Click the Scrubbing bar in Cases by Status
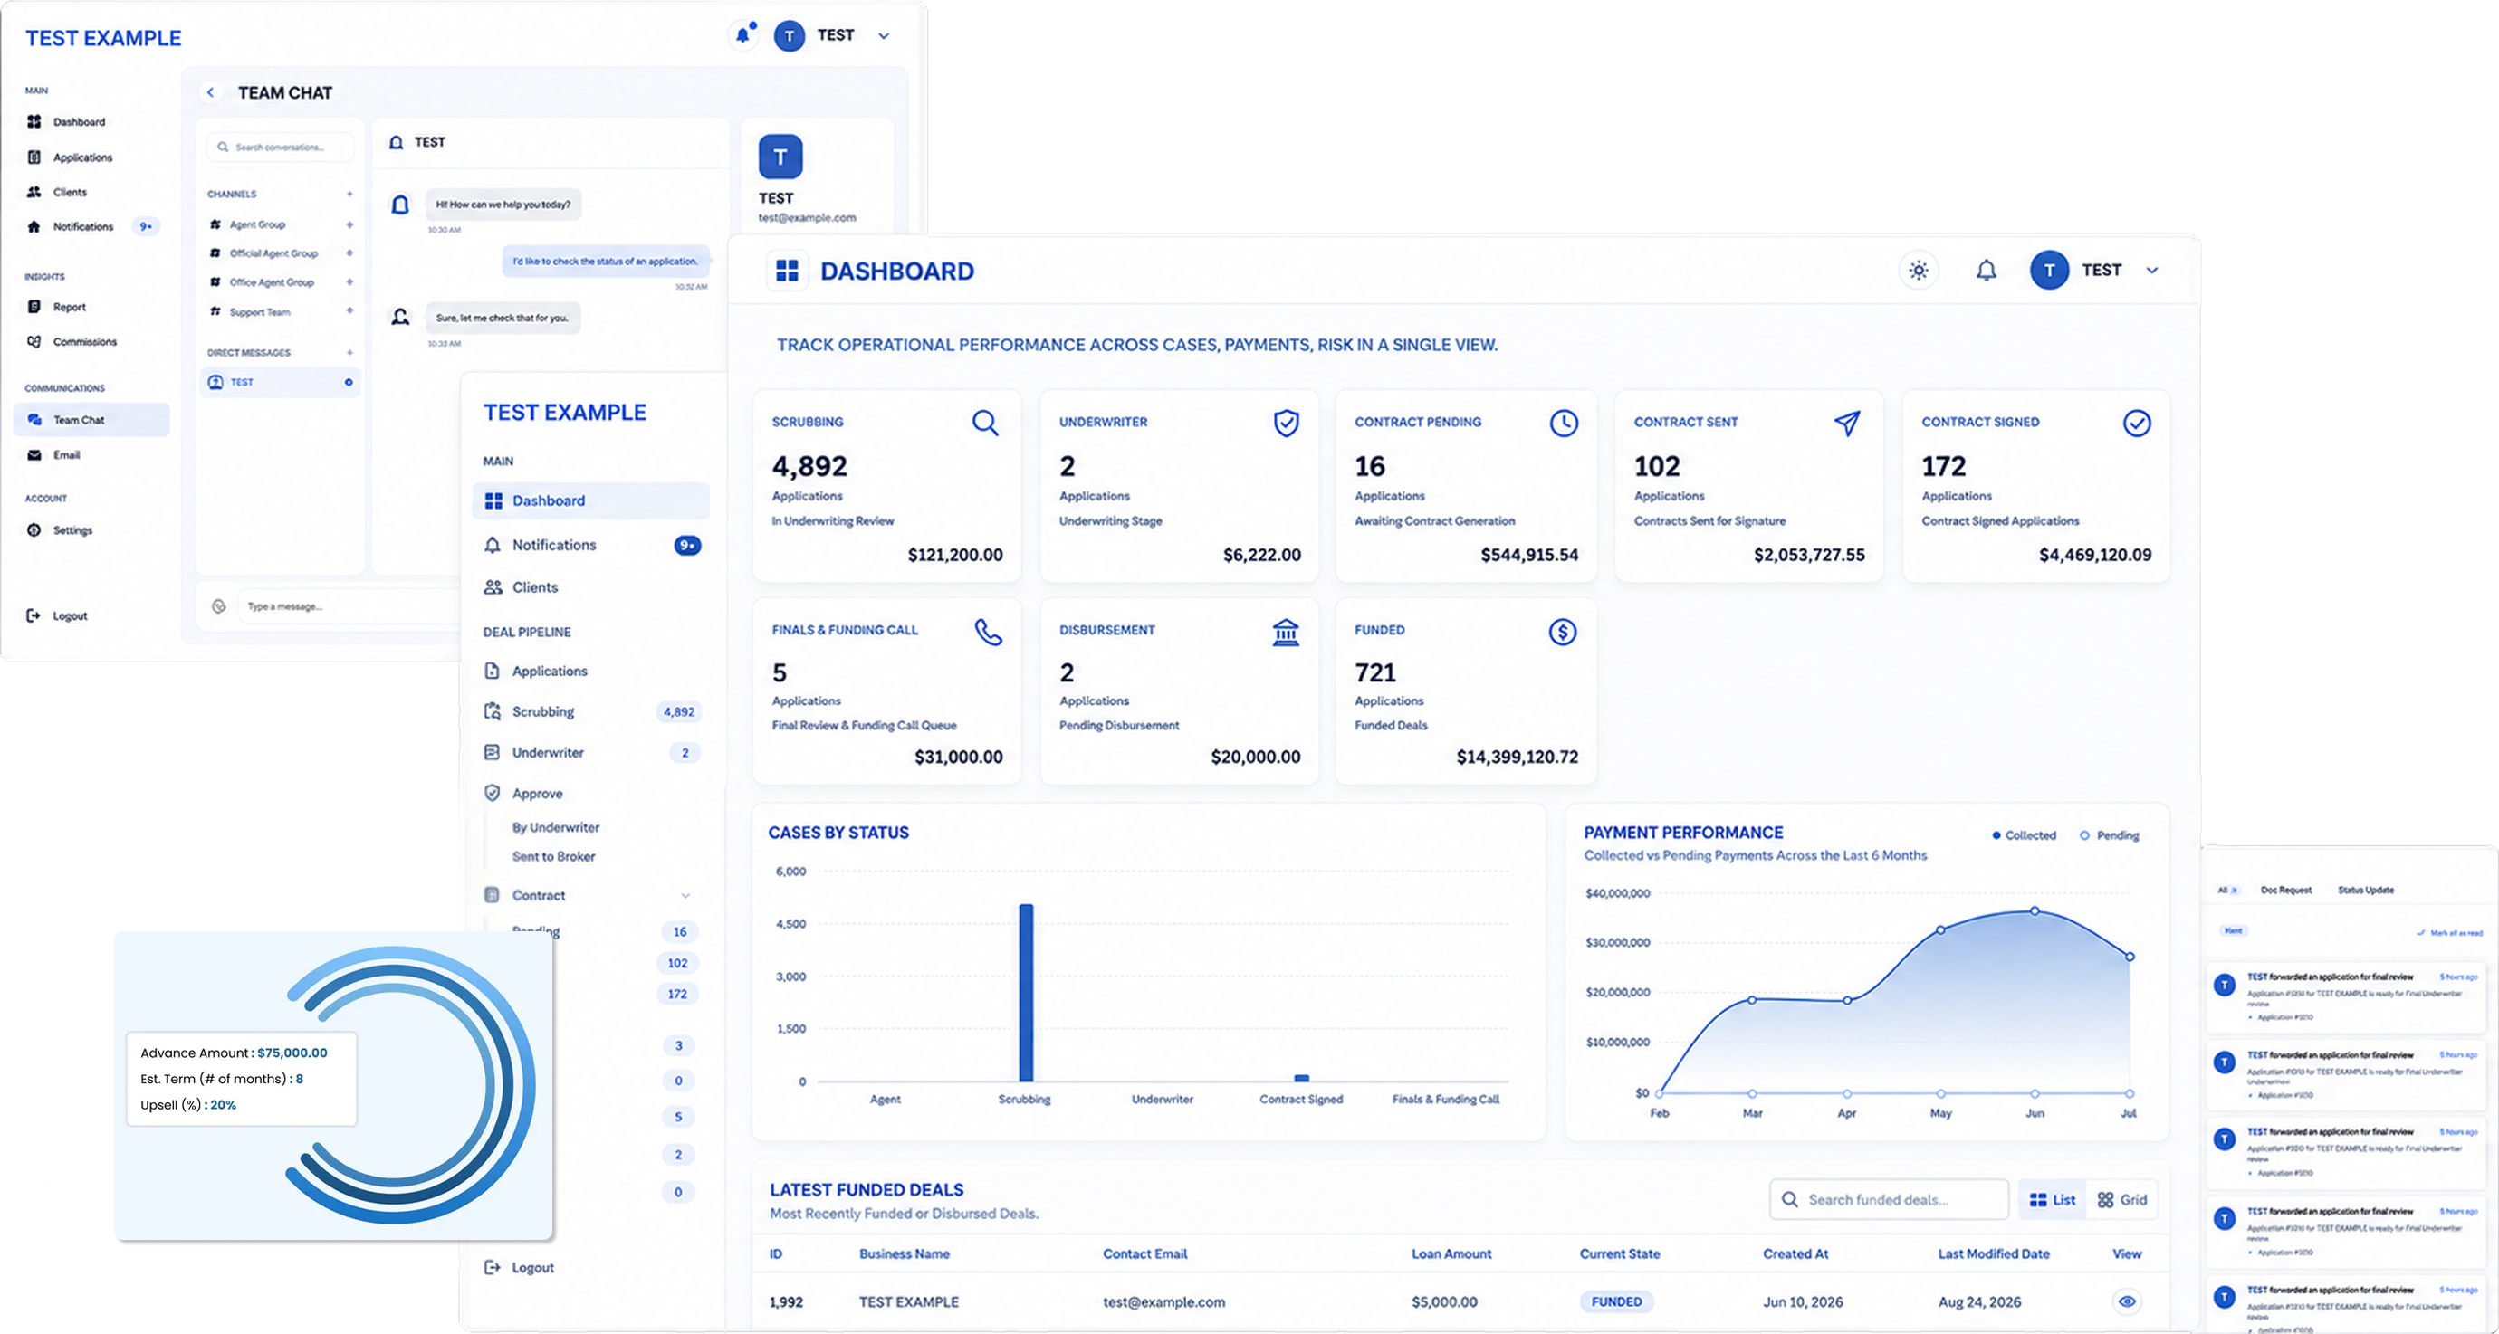The image size is (2499, 1334). [1025, 993]
